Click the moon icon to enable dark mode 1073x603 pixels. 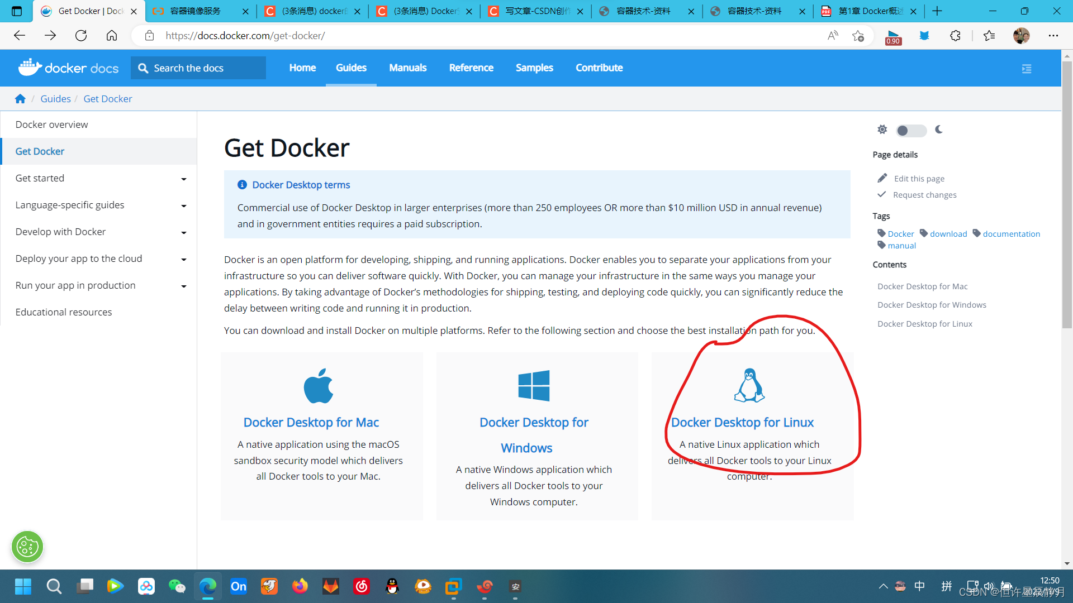point(939,130)
